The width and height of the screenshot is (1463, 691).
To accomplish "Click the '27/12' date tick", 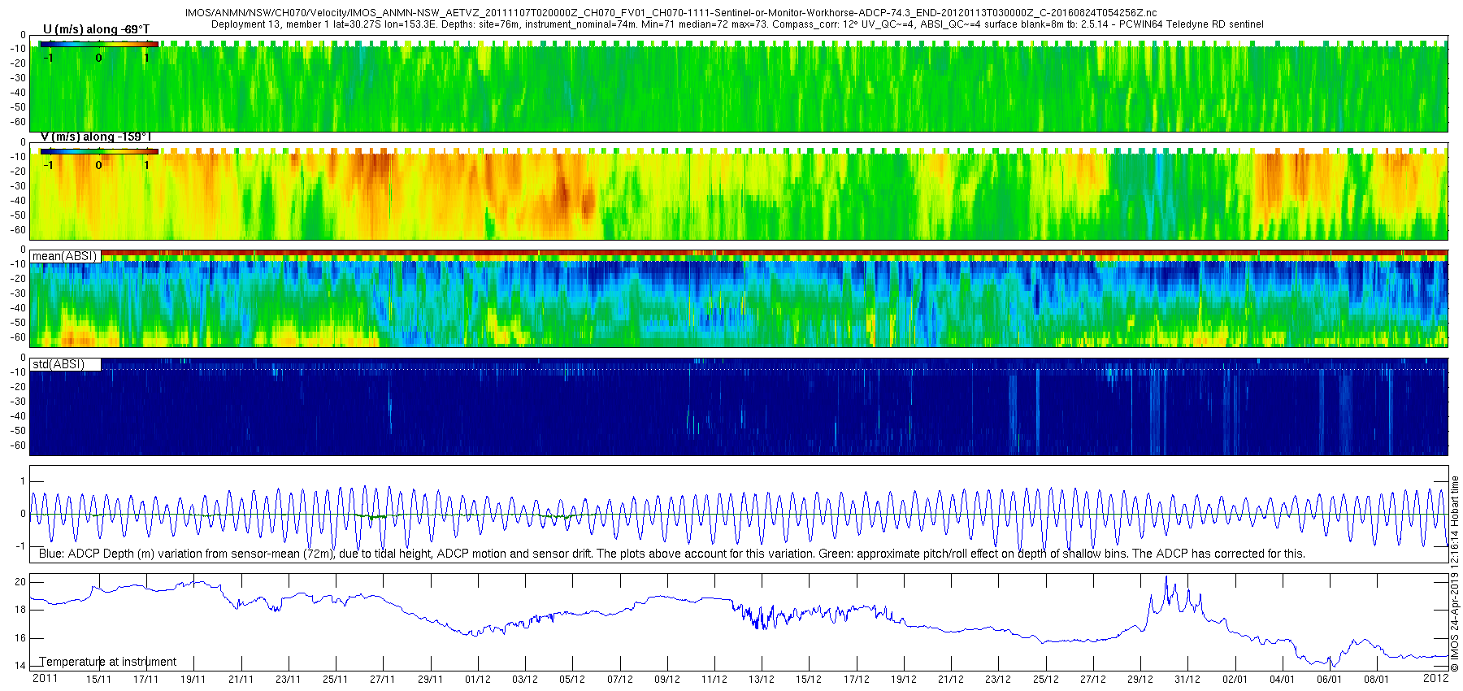I will point(1092,680).
